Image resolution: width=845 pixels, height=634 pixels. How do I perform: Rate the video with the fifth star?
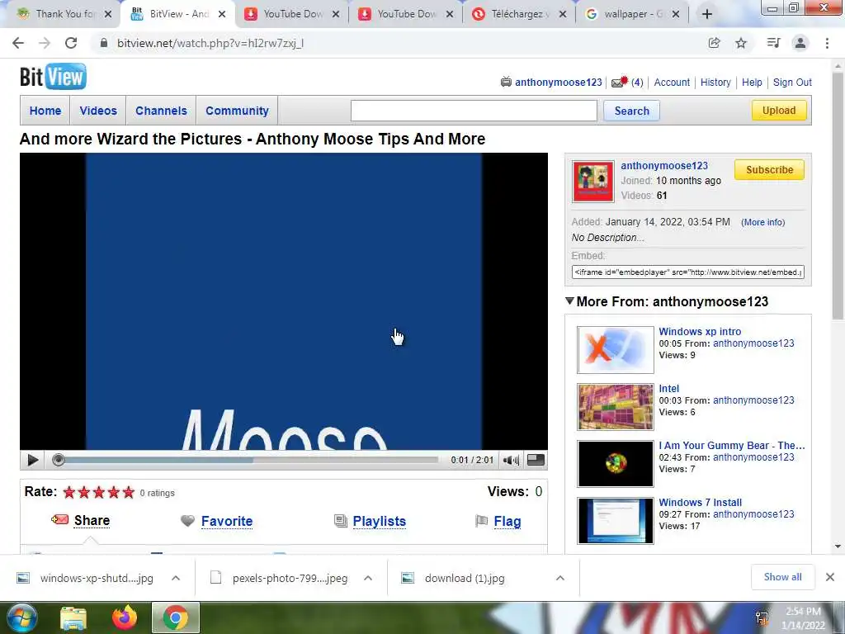[x=128, y=492]
